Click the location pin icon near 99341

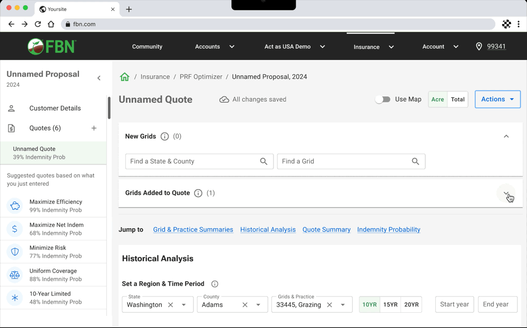pyautogui.click(x=479, y=47)
